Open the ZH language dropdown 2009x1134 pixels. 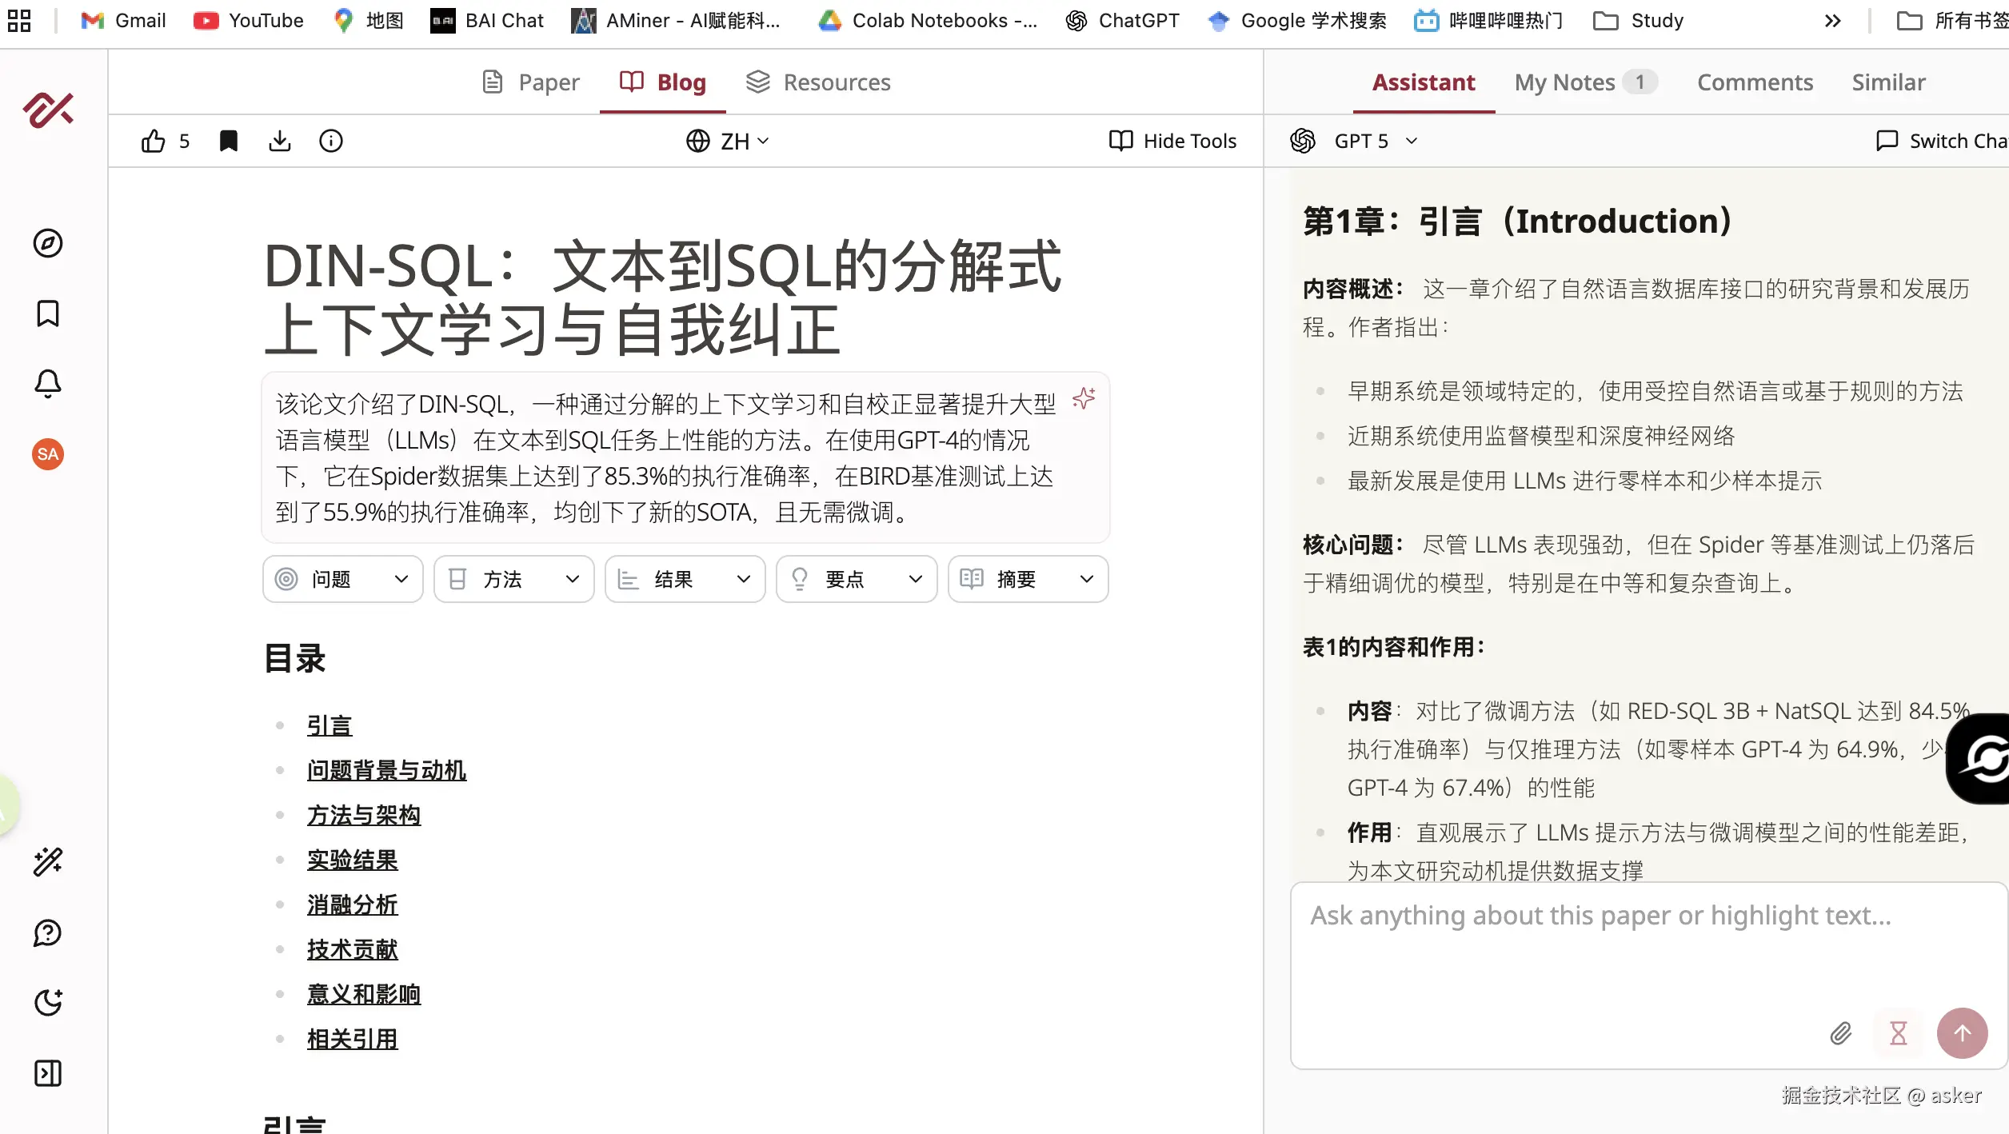pos(728,141)
